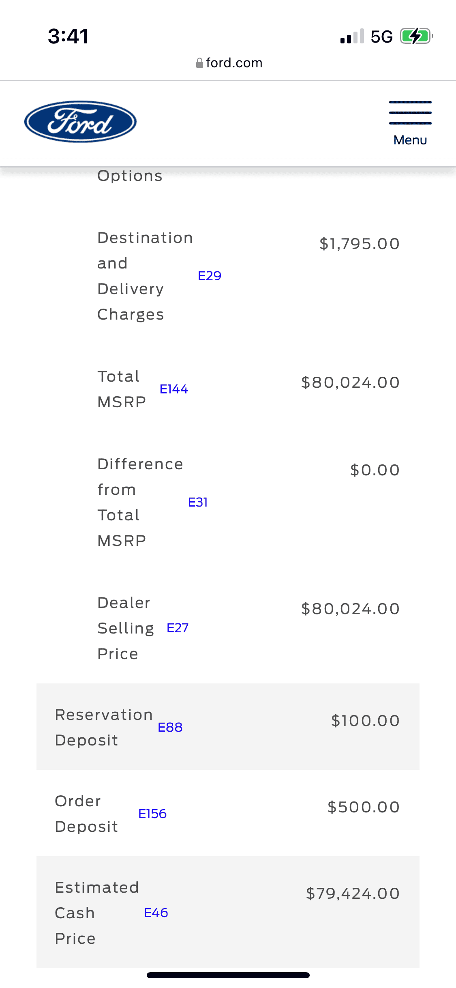Image resolution: width=456 pixels, height=988 pixels.
Task: Tap the home indicator bar at bottom
Action: (228, 975)
